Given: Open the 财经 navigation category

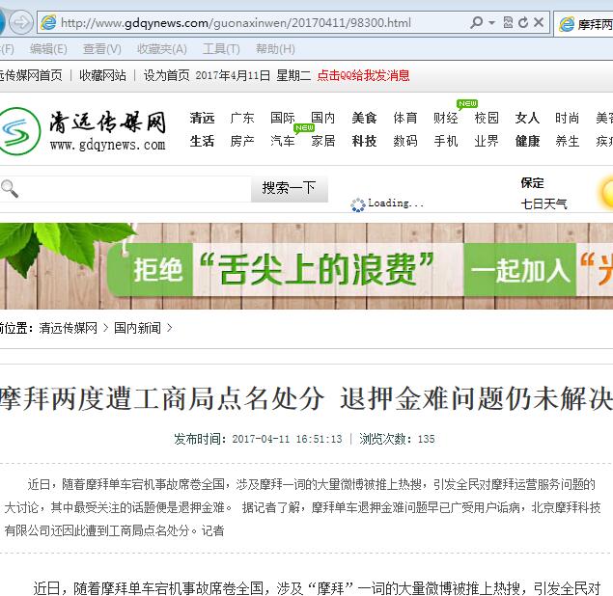Looking at the screenshot, I should (446, 118).
